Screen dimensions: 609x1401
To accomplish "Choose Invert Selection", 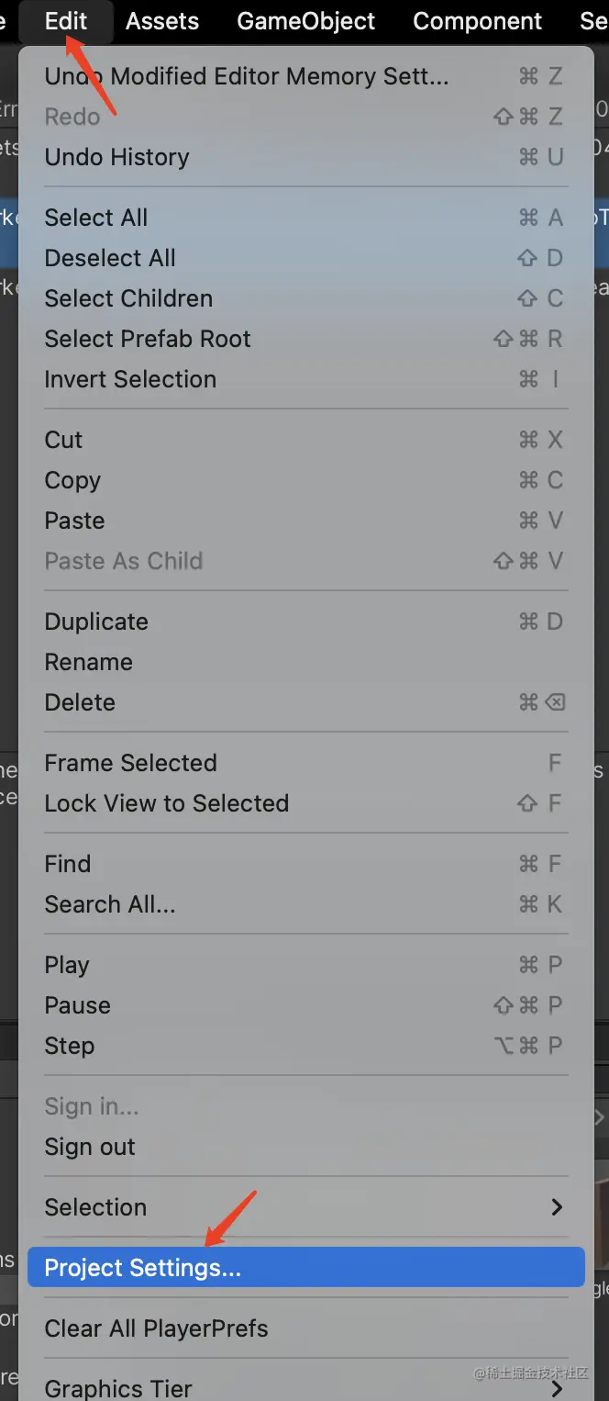I will coord(130,379).
